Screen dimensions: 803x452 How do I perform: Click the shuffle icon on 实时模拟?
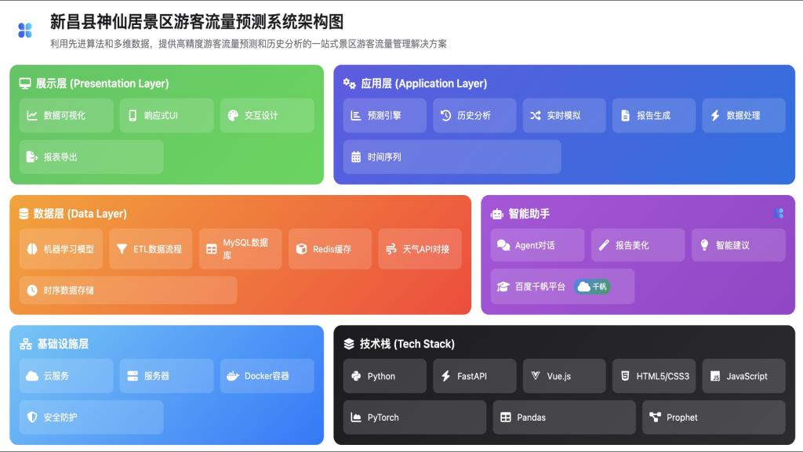point(535,115)
